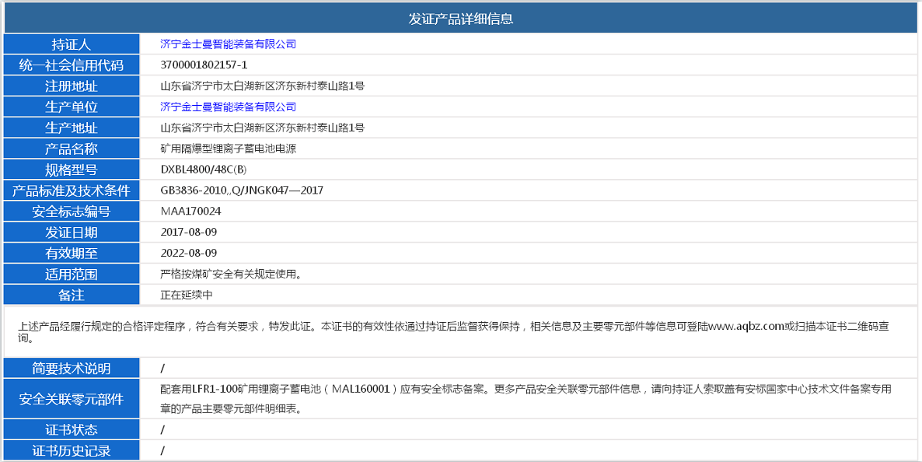Click the 证书历史记录 row header
Viewport: 922px width, 462px height.
[71, 450]
